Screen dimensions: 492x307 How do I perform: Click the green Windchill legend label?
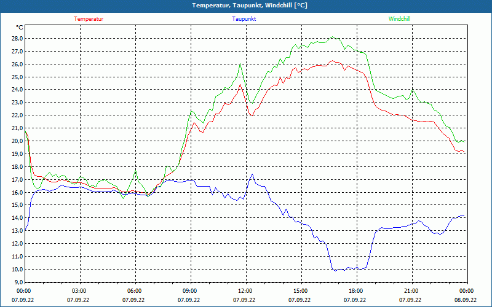pos(399,19)
